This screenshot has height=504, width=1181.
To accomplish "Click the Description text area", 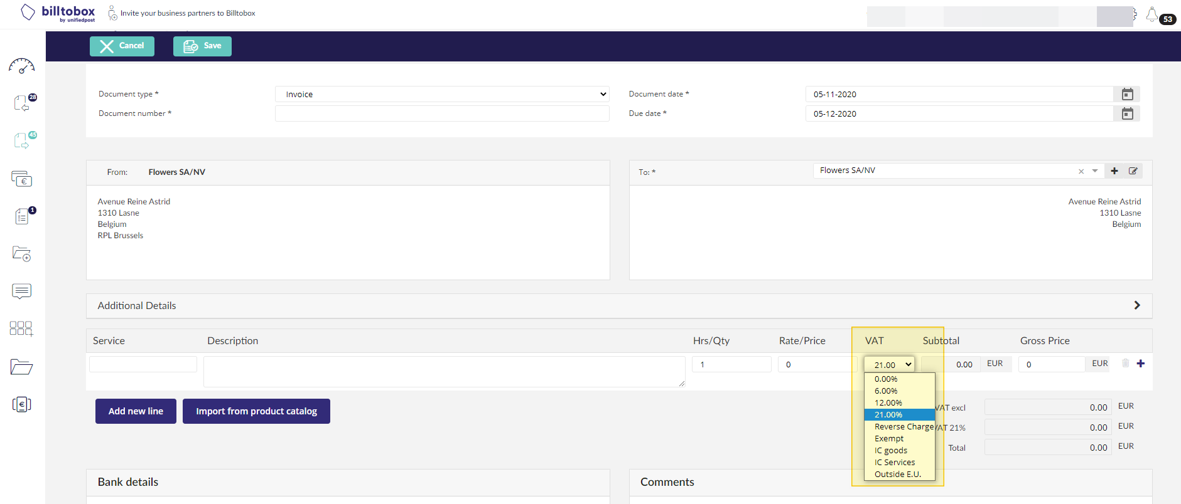I will tap(445, 372).
